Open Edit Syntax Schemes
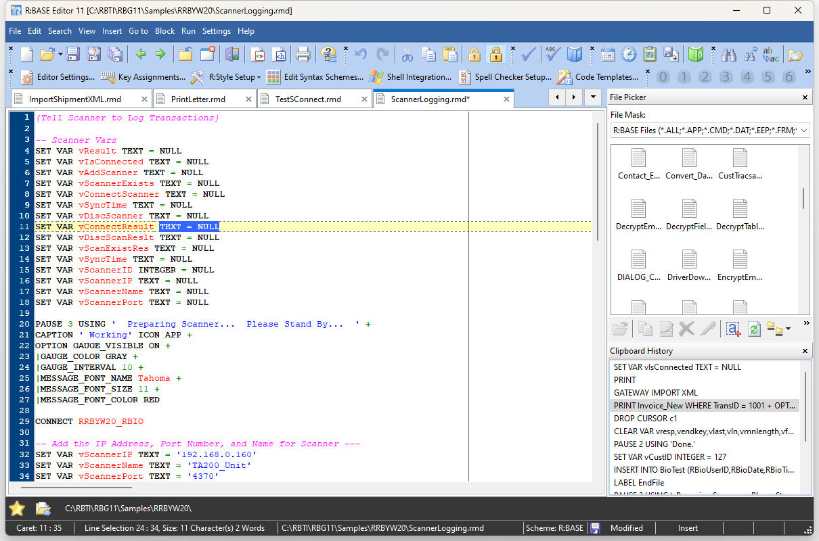Viewport: 819px width, 541px height. 315,77
